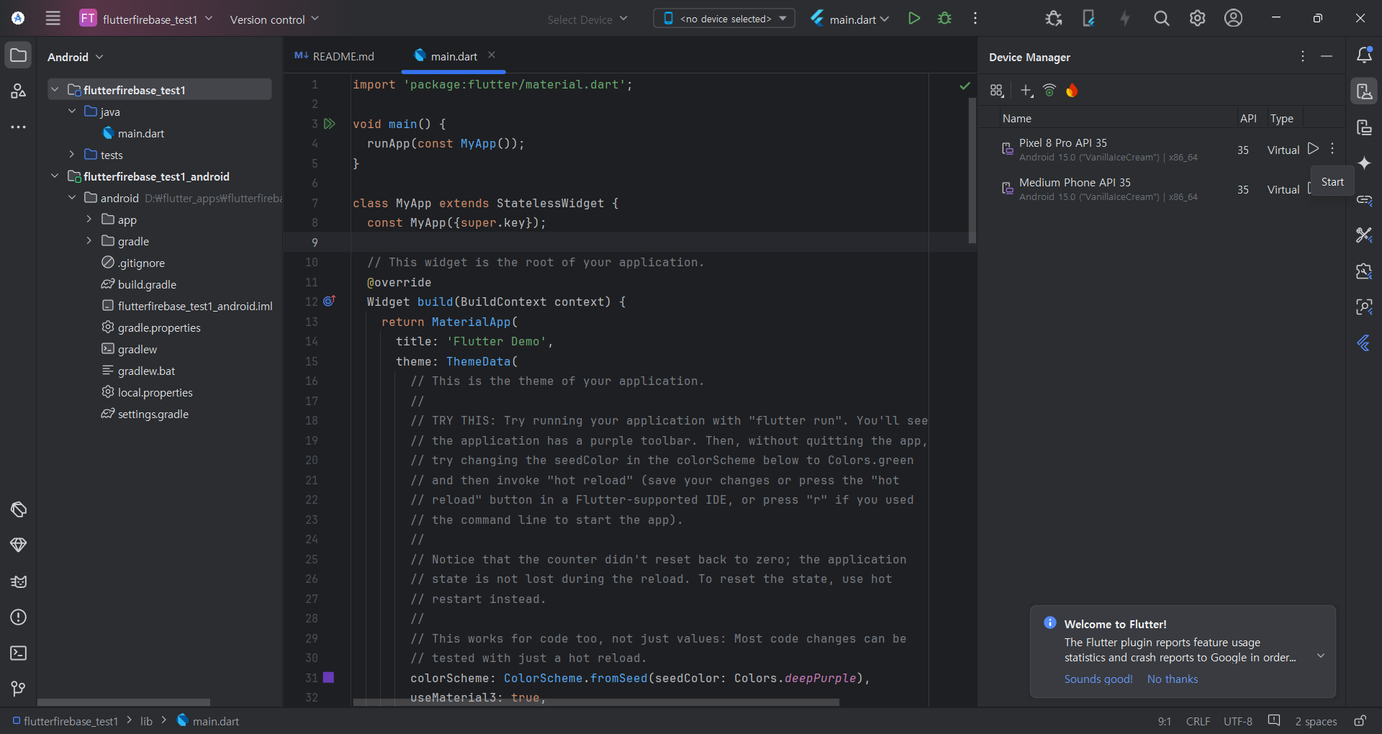Toggle read-only lock icon in status bar
Image resolution: width=1382 pixels, height=734 pixels.
coord(1360,721)
